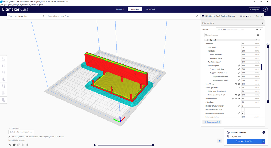
Task: Close the Print settings panel
Action: [x=263, y=23]
